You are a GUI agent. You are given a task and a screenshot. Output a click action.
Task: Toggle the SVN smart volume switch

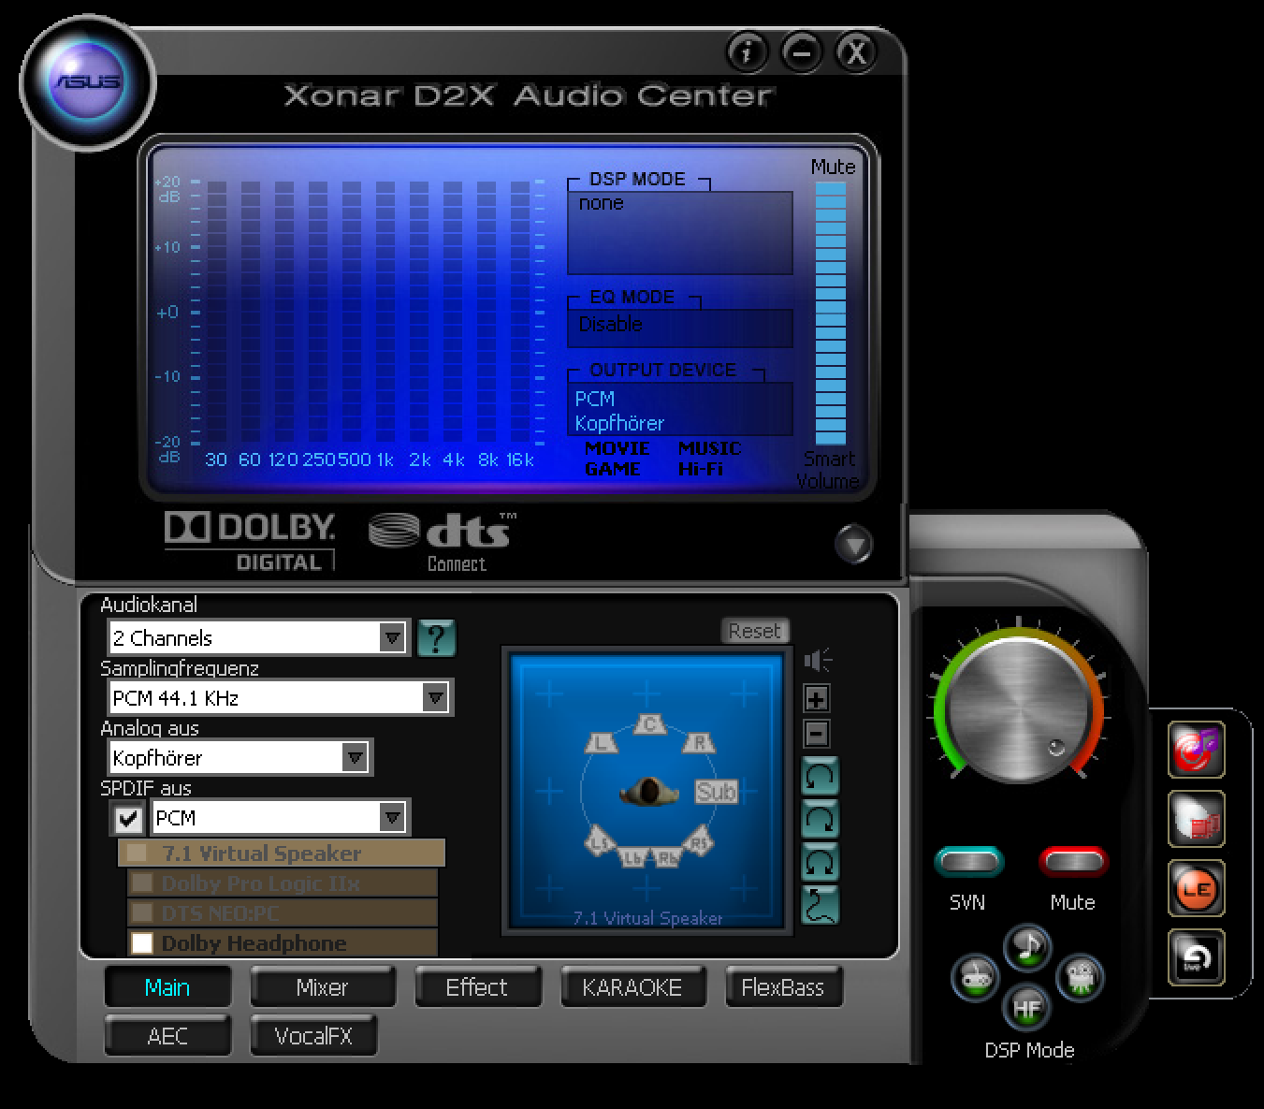(x=969, y=861)
